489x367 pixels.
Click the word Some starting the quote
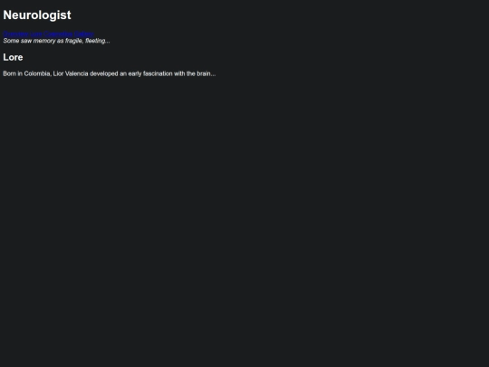(x=11, y=41)
